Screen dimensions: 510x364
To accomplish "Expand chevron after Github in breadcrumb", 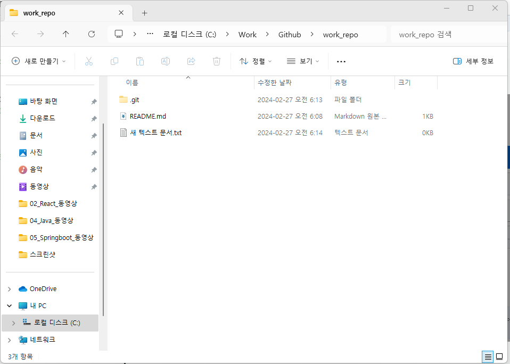I will click(x=312, y=34).
